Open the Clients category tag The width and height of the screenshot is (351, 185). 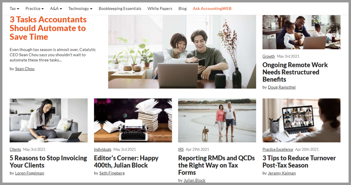pos(15,149)
